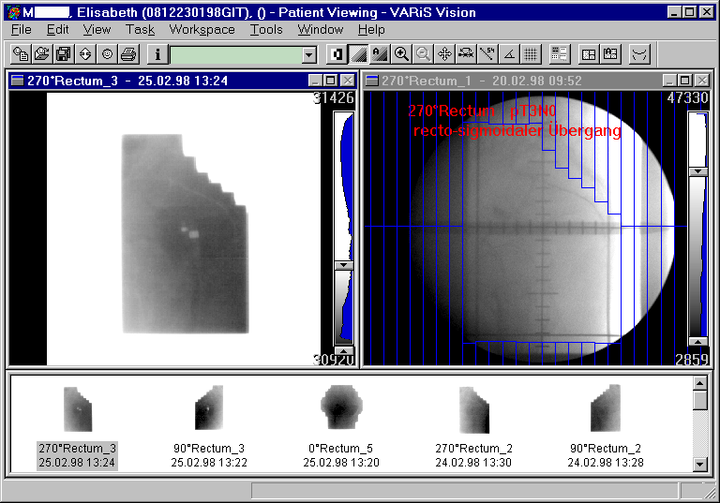Maximize the 270°Rectum_3 image window

click(x=331, y=81)
